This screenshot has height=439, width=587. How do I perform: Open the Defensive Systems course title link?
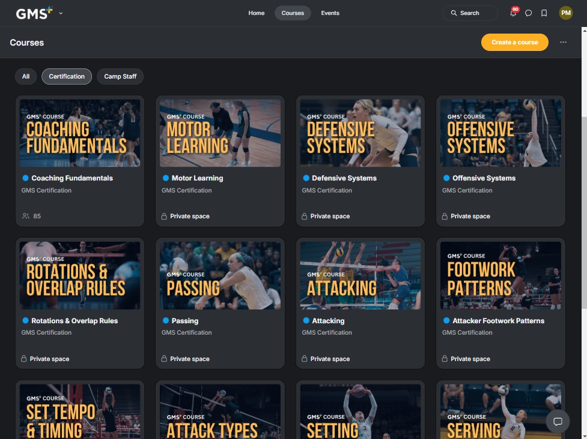point(344,178)
